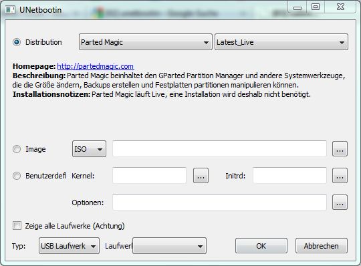Screen dimensions: 361x266
Task: Click the Homepage label text
Action: pos(34,66)
